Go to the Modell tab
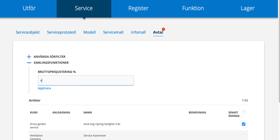Screen dimensions: 280x140 (x=89, y=32)
